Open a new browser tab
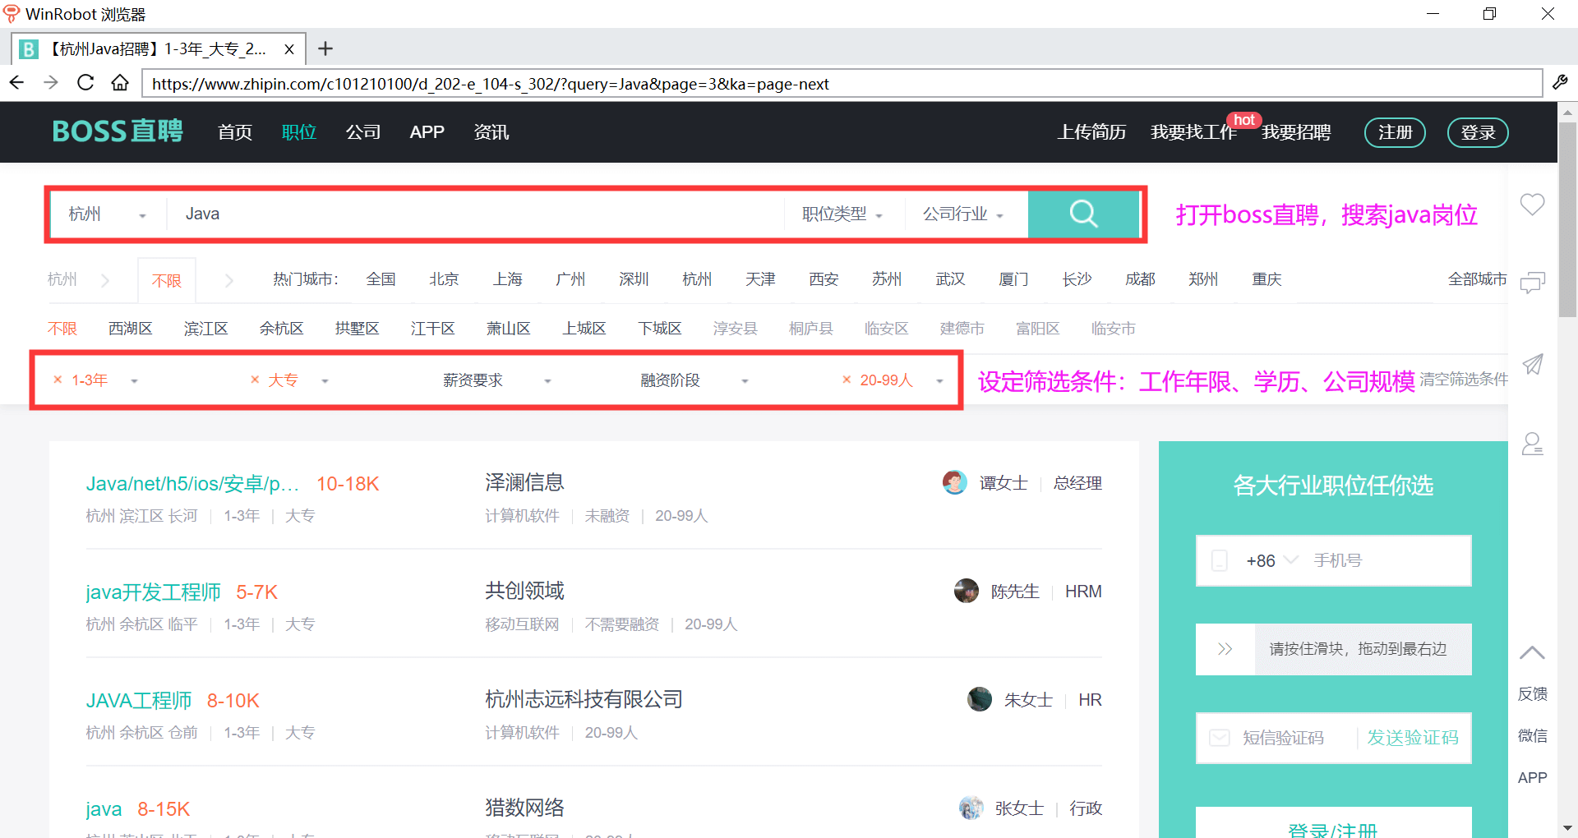Screen dimensions: 1578x838 click(325, 48)
